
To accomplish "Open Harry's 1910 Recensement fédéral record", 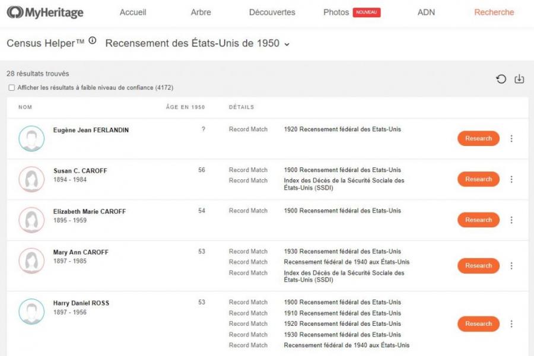I will tap(342, 313).
